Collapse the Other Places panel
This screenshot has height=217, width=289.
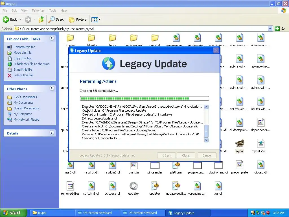pos(52,88)
